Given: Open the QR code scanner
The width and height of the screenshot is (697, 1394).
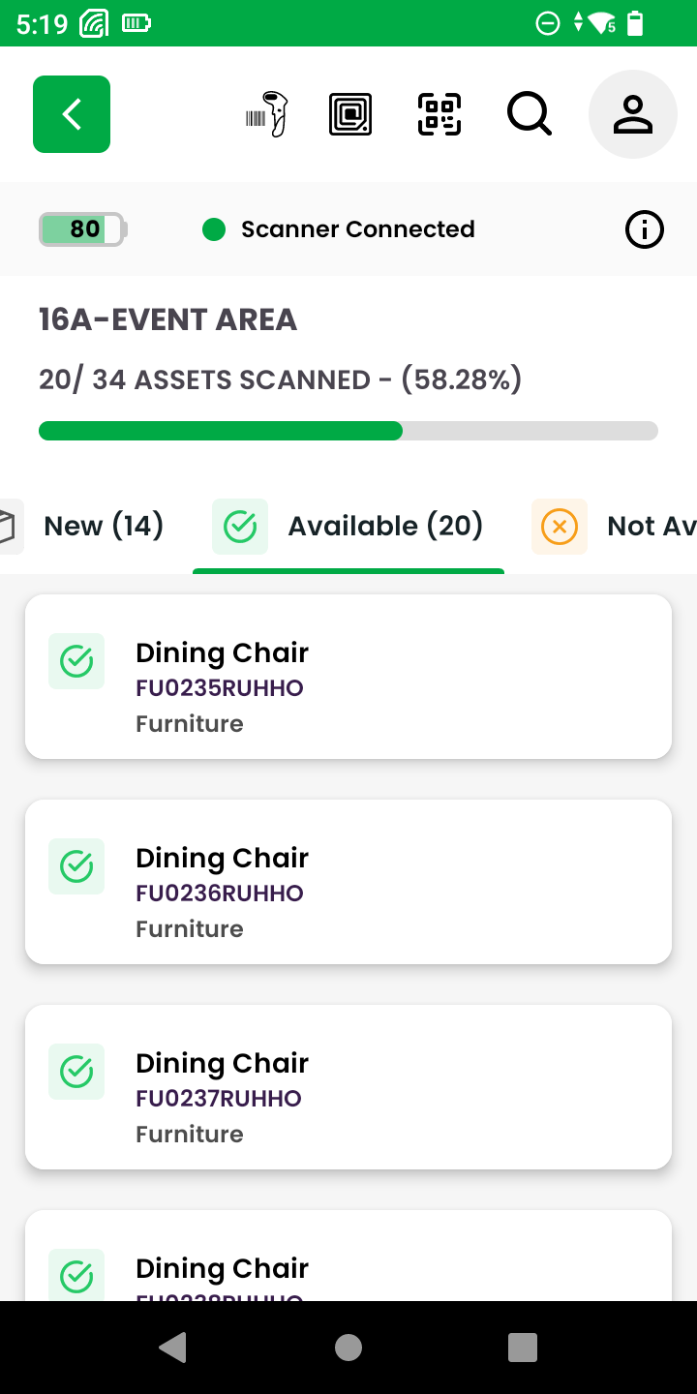Looking at the screenshot, I should pos(439,114).
